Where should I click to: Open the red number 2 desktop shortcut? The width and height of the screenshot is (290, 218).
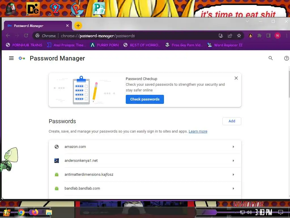point(55,9)
